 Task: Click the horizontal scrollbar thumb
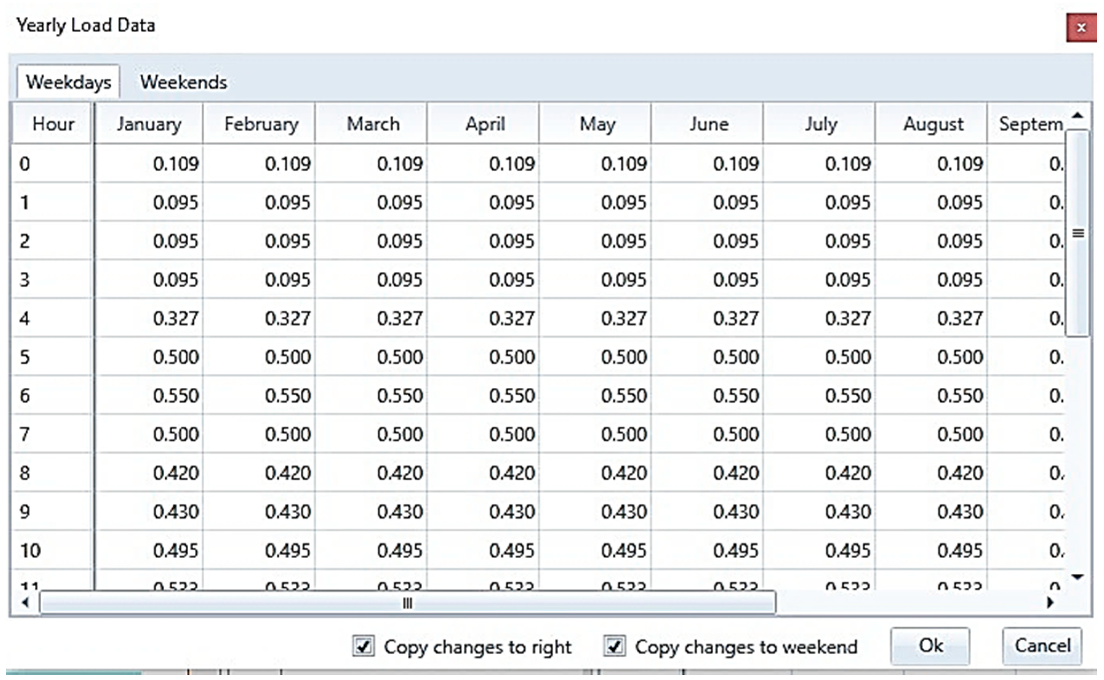tap(407, 603)
